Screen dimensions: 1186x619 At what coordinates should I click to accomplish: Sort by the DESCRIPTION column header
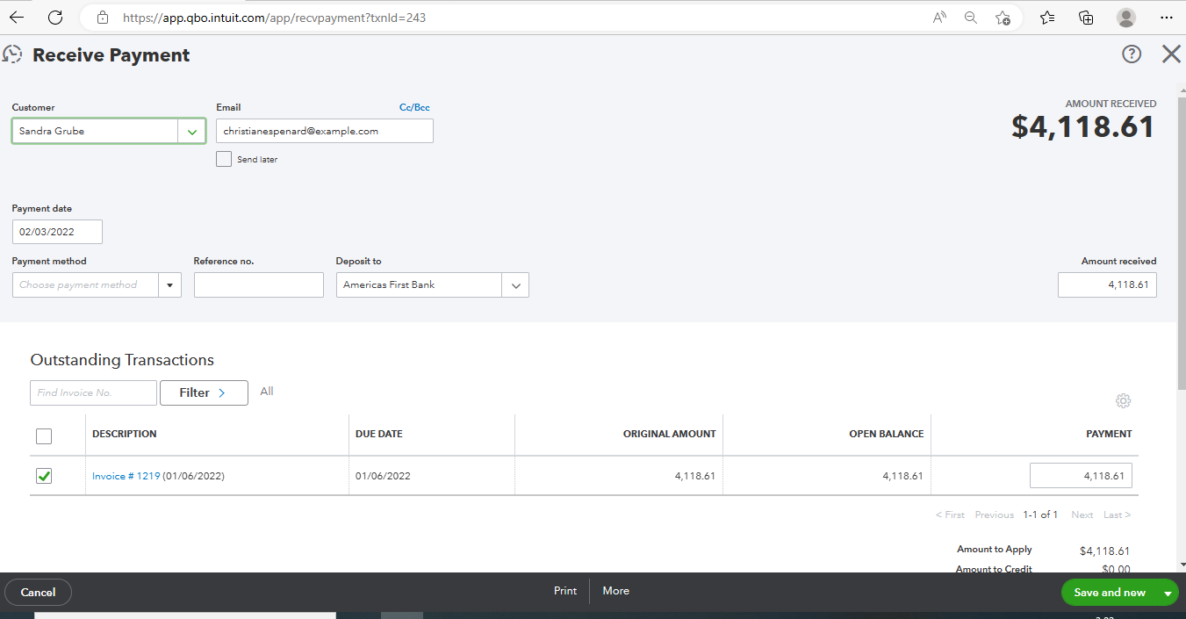124,434
